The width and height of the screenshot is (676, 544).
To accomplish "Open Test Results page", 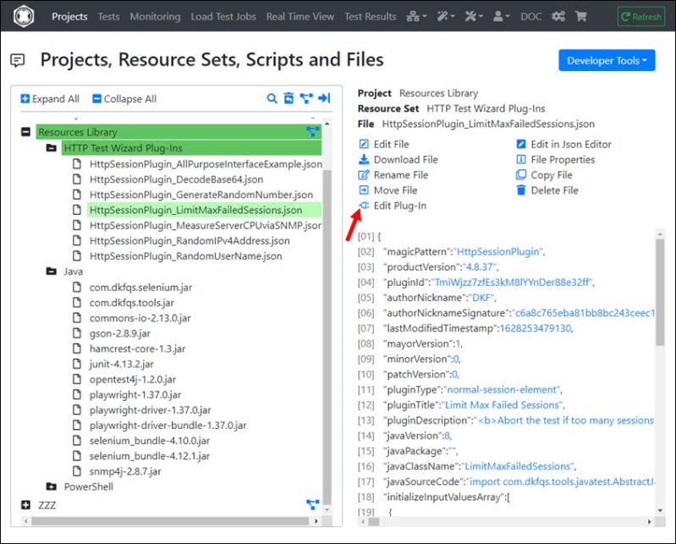I will pyautogui.click(x=370, y=16).
